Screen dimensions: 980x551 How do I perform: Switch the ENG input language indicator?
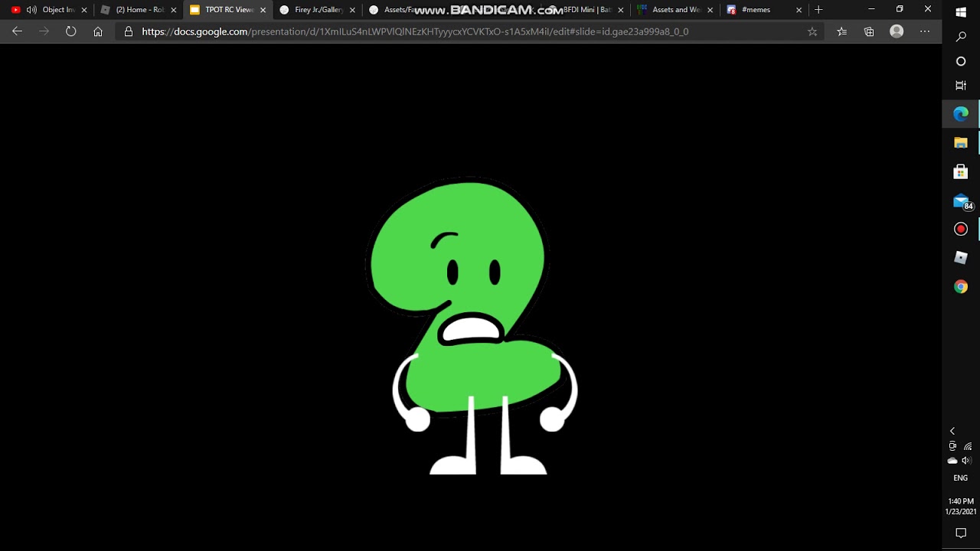coord(961,478)
